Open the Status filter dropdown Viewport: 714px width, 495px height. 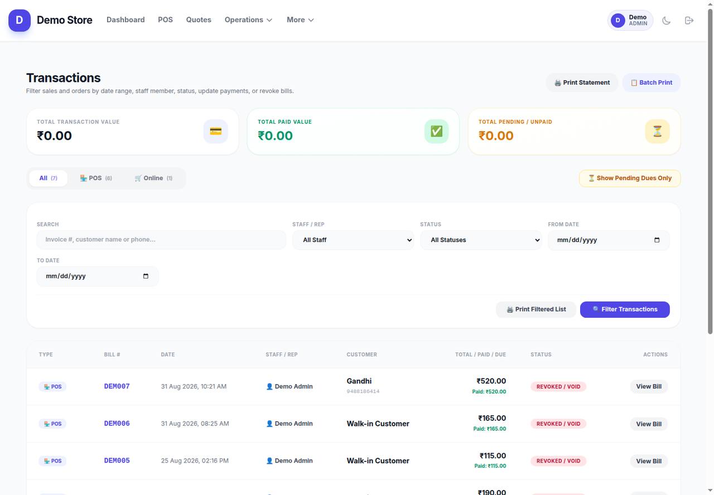(x=481, y=240)
